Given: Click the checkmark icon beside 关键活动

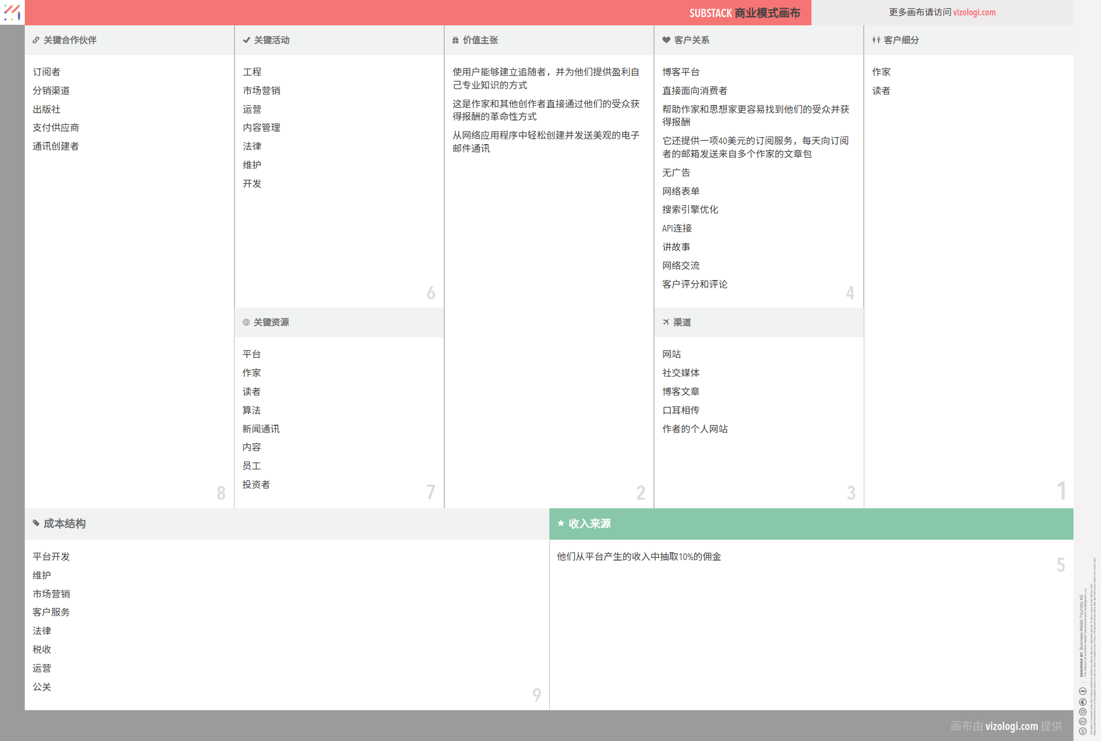Looking at the screenshot, I should point(246,40).
